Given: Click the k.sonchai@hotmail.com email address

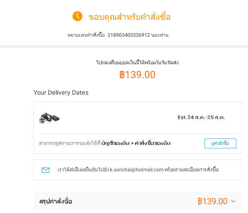Looking at the screenshot, I should (x=137, y=170).
